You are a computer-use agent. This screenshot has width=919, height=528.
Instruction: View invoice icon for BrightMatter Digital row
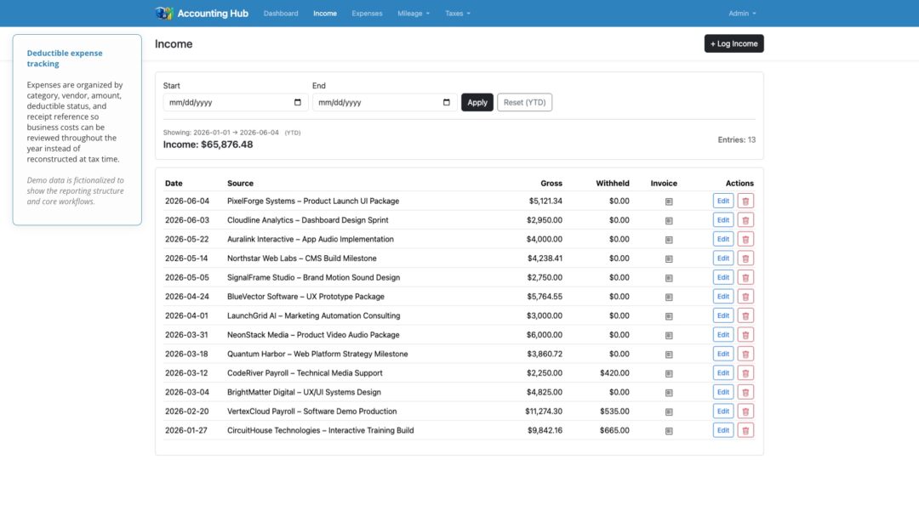[669, 393]
